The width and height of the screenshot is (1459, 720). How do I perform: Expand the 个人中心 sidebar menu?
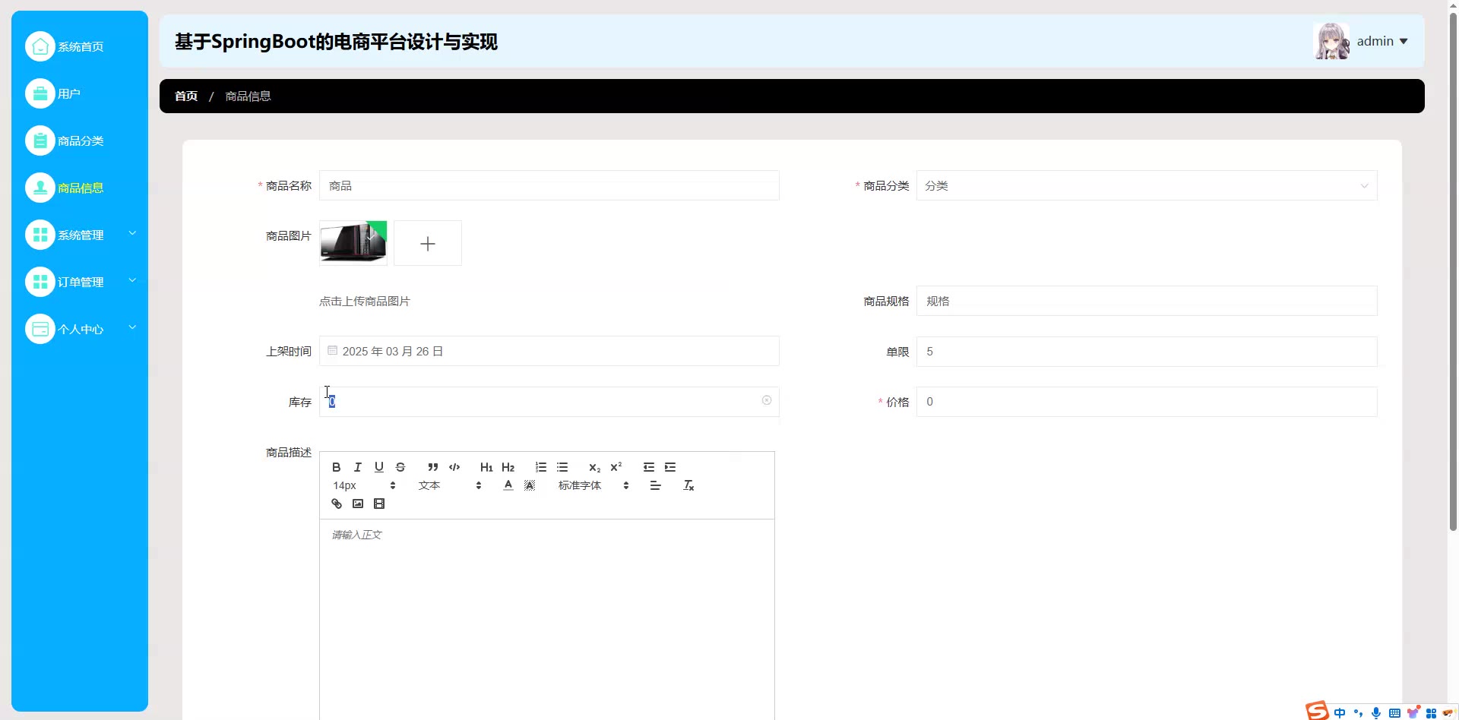(x=80, y=329)
